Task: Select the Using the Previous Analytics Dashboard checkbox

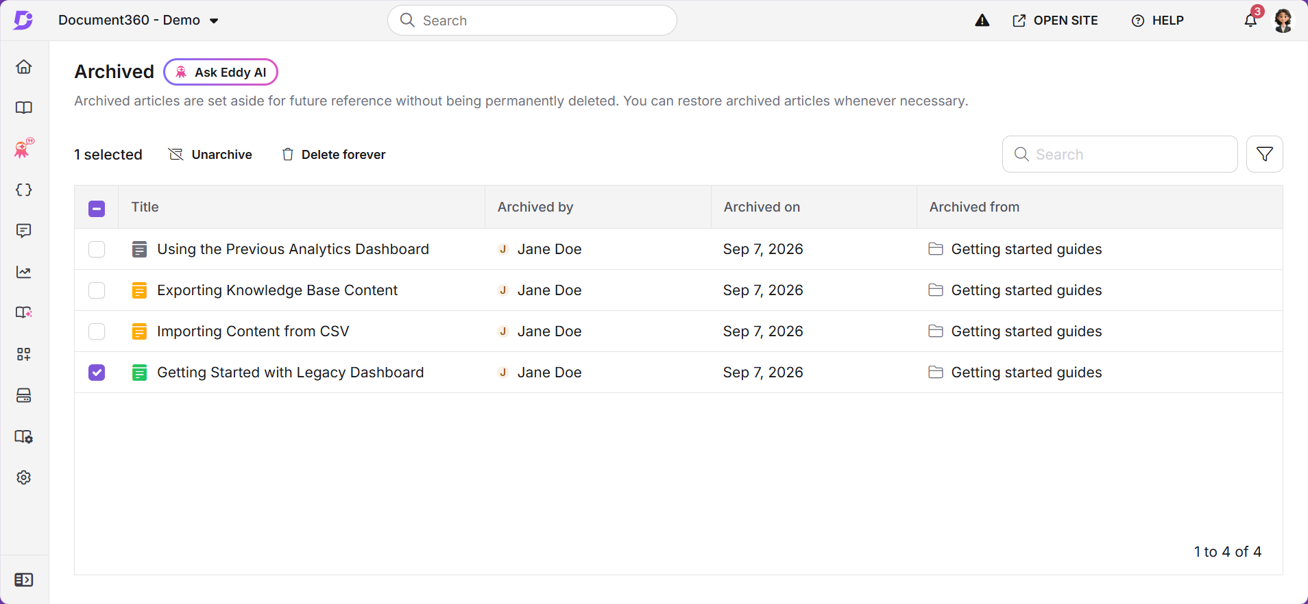Action: [97, 249]
